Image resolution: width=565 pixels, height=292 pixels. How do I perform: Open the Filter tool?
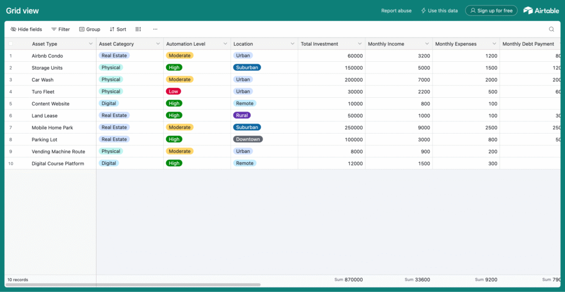(x=61, y=29)
